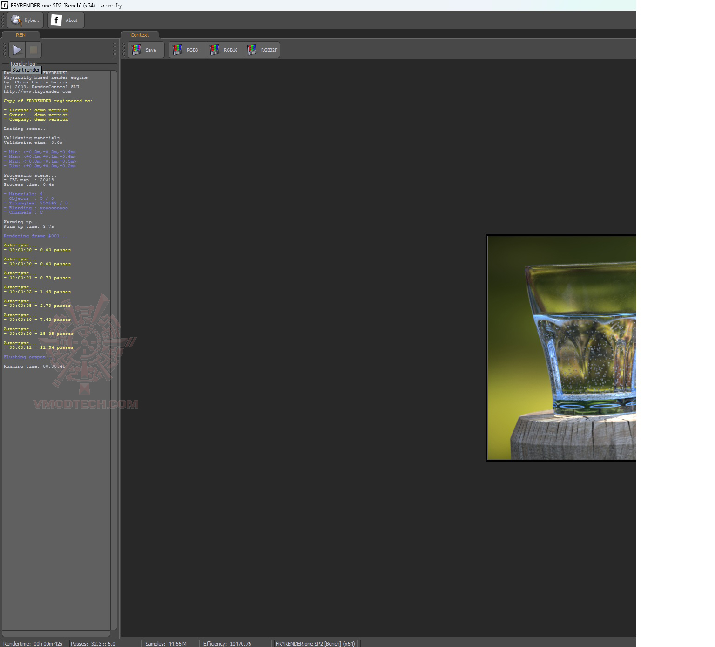Screen dimensions: 715x647
Task: Click the render log vertical scrollbar
Action: coord(114,350)
